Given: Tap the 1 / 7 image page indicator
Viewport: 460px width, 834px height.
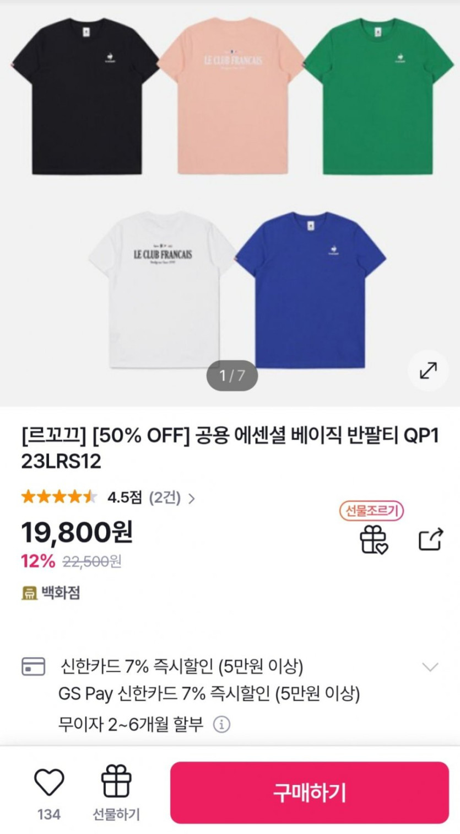Looking at the screenshot, I should pyautogui.click(x=232, y=376).
